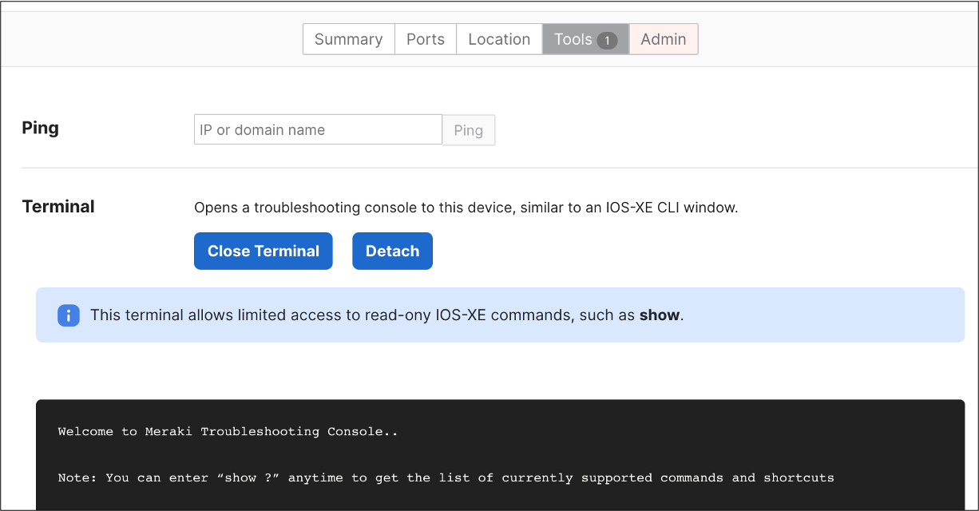Click the Ping section label
Viewport: 979px width, 511px height.
coord(40,128)
